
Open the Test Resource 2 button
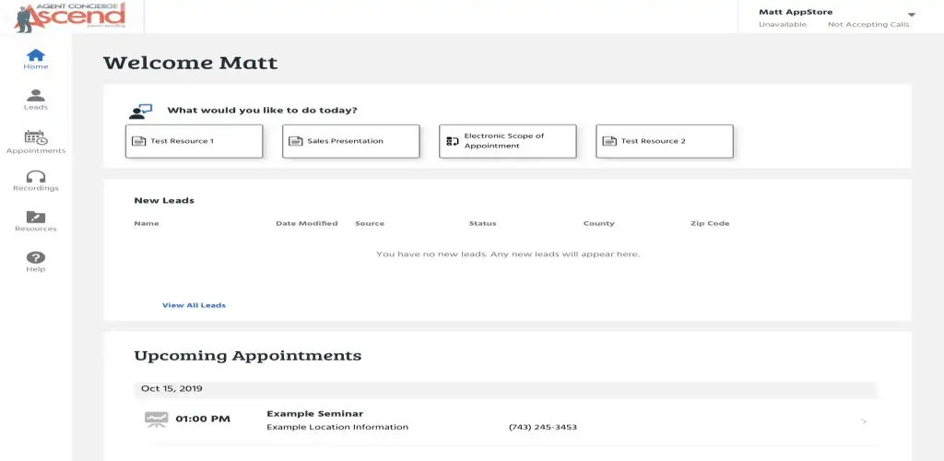coord(664,141)
